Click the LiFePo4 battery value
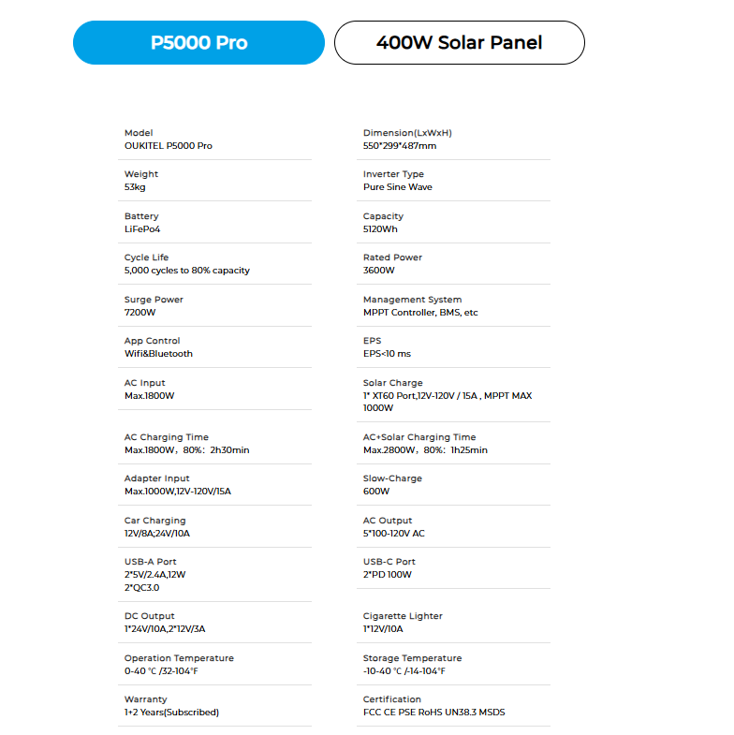This screenshot has height=735, width=734. click(142, 229)
